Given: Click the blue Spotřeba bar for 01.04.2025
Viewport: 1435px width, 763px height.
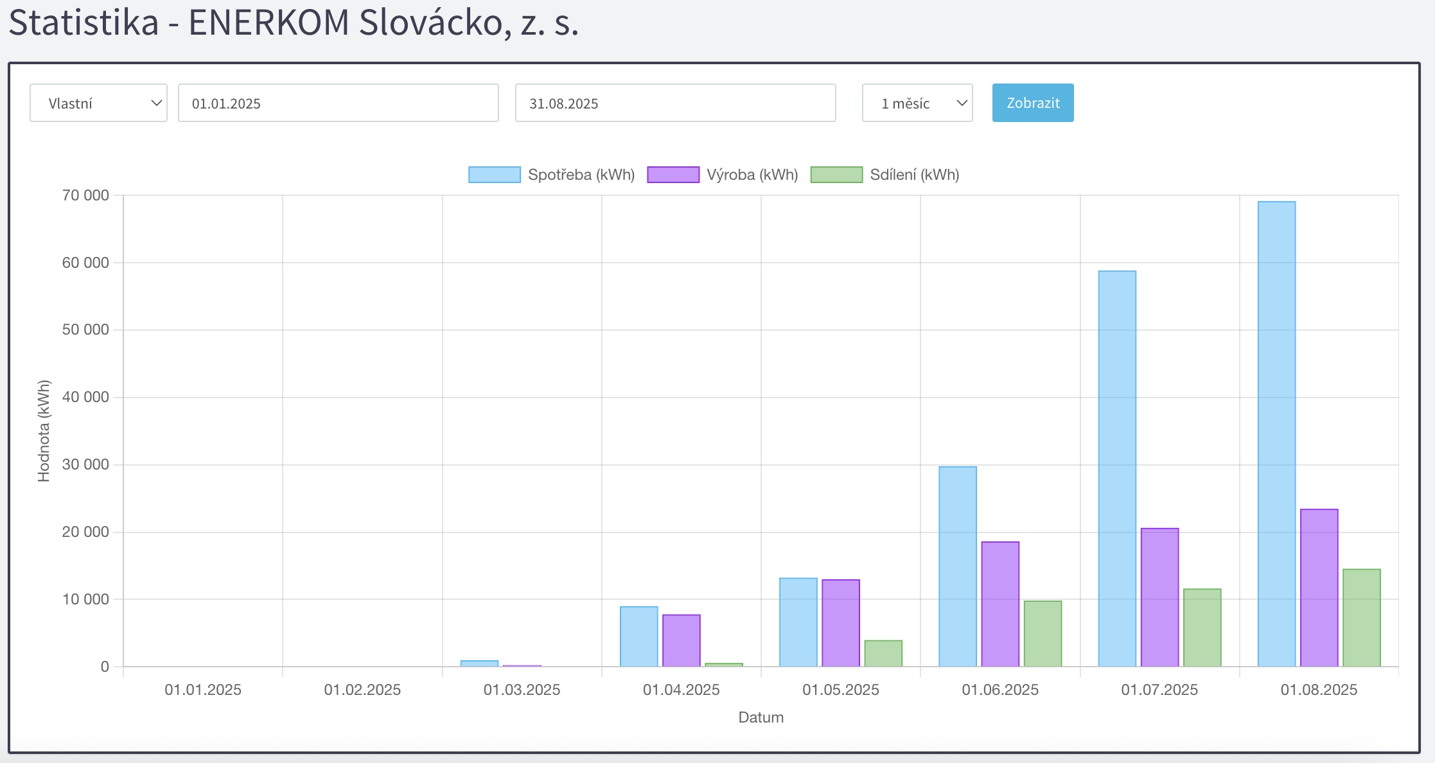Looking at the screenshot, I should (x=638, y=636).
